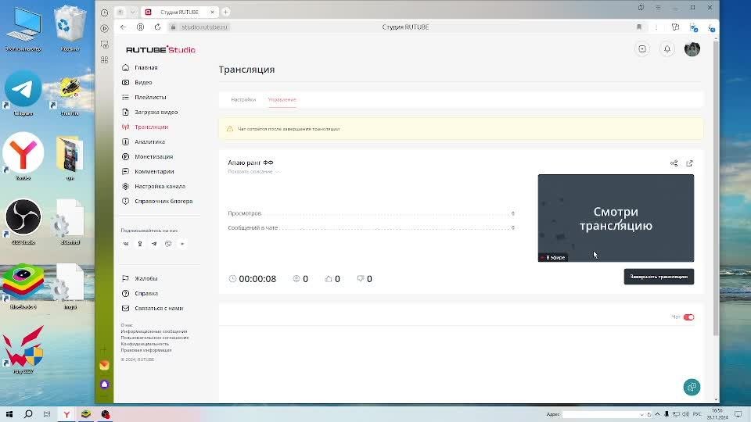The image size is (751, 422).
Task: Click the play icon in browser sidebar
Action: point(104,29)
